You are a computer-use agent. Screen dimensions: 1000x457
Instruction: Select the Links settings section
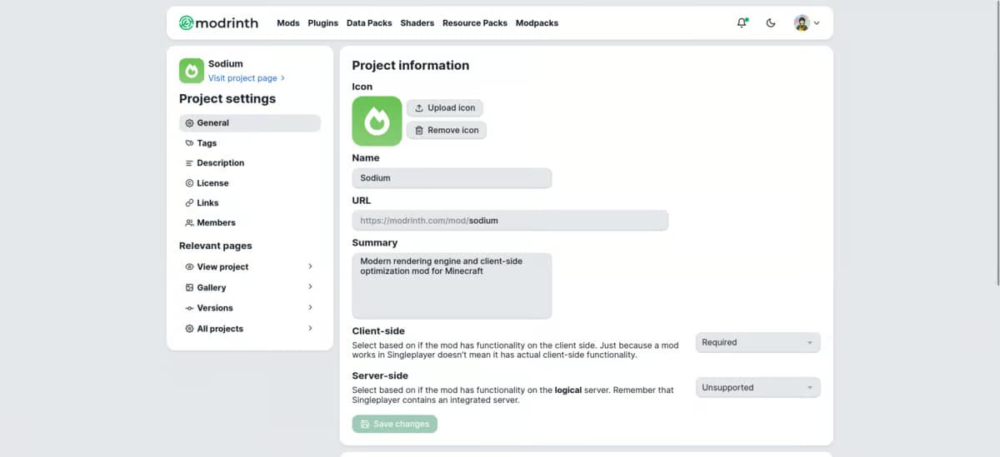coord(207,203)
